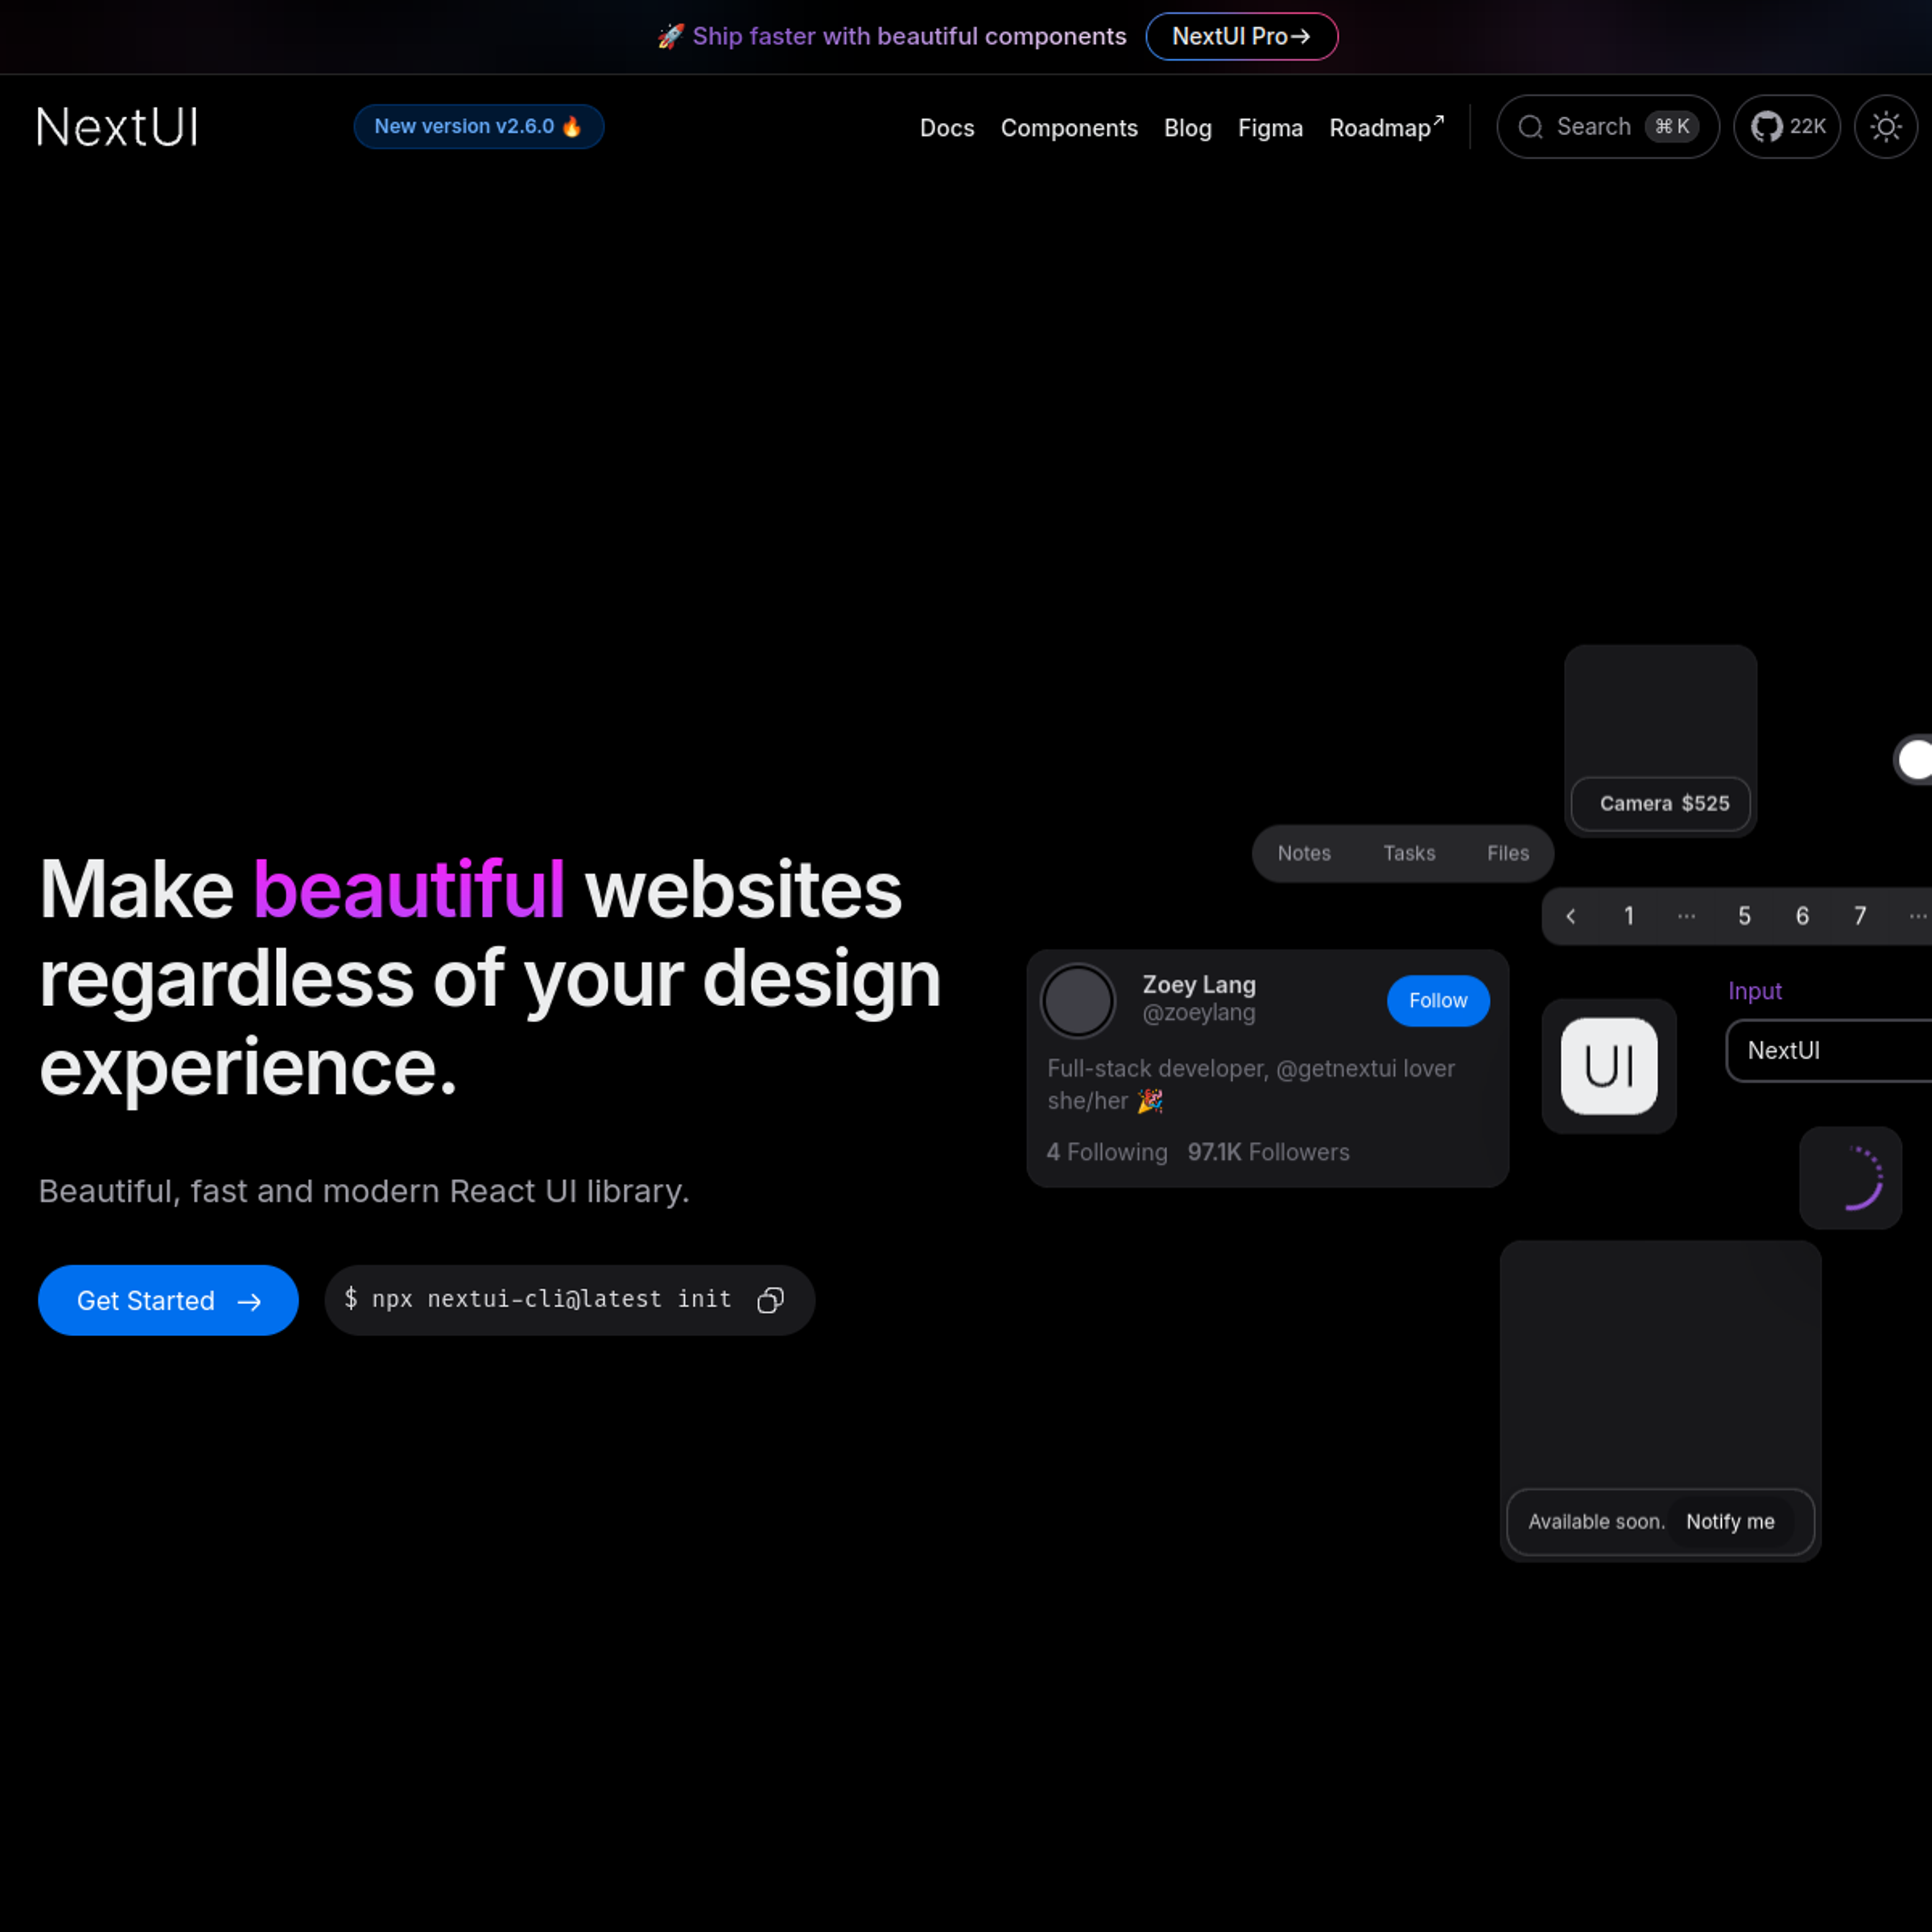Screen dimensions: 1932x1932
Task: Toggle the white switch at right edge
Action: coord(1913,760)
